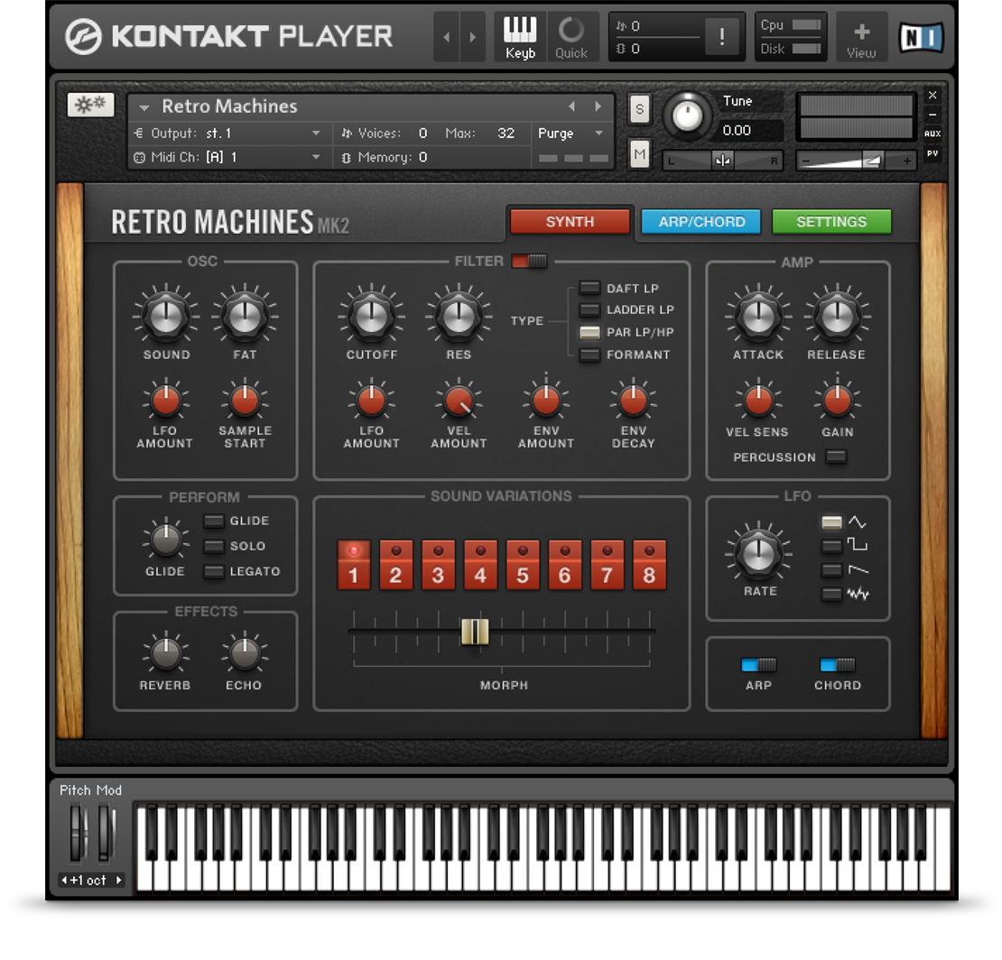Viewport: 1002px width, 960px height.
Task: Select sound variation 5
Action: tap(523, 565)
